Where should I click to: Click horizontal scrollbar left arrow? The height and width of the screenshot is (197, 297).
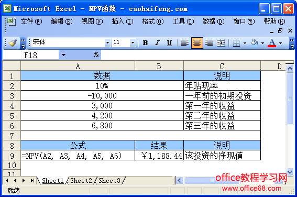(x=180, y=181)
